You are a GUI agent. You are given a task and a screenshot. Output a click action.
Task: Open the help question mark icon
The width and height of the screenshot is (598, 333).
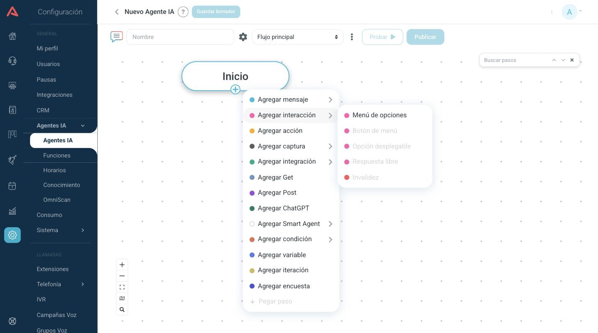pyautogui.click(x=183, y=12)
